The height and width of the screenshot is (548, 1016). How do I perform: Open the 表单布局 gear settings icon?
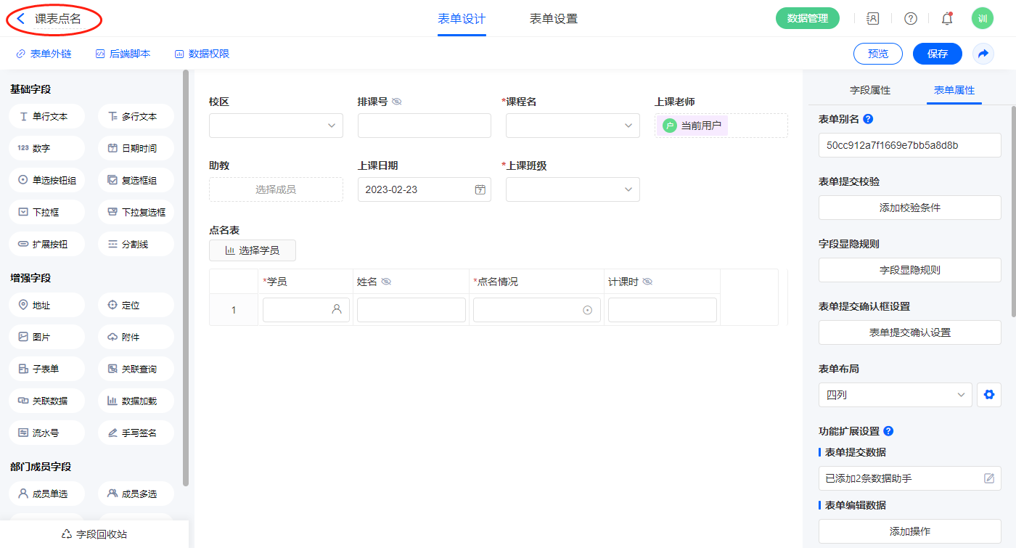pyautogui.click(x=988, y=395)
